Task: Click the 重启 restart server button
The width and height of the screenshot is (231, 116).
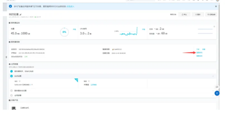Action: pos(198,15)
